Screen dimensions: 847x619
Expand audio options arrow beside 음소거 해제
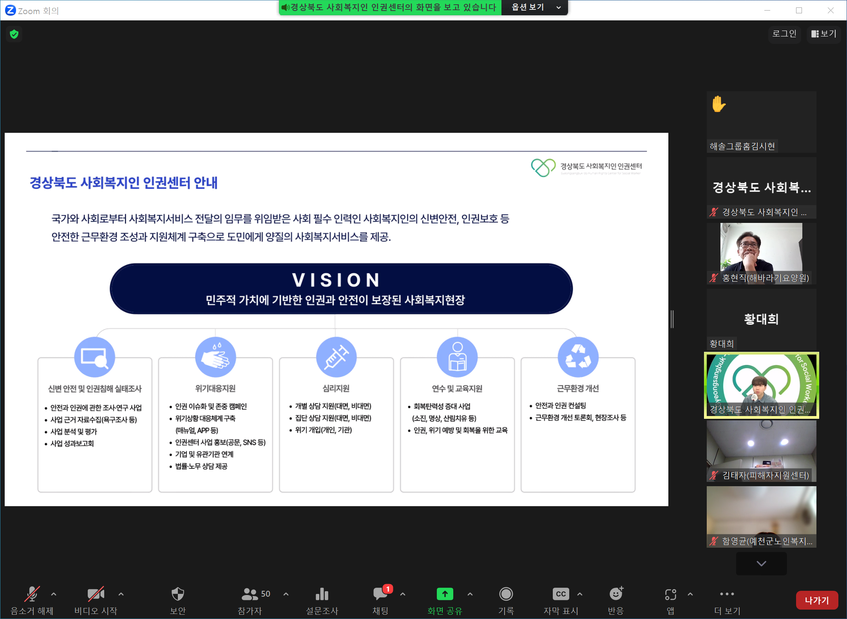[54, 594]
